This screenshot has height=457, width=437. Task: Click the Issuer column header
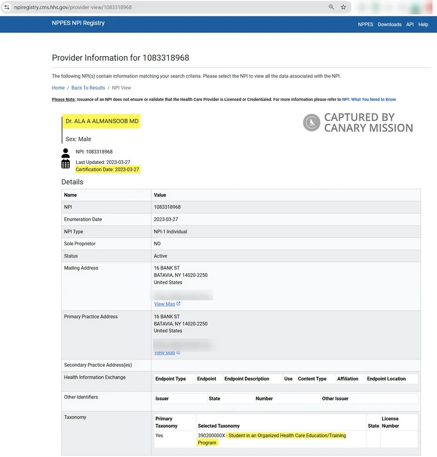pyautogui.click(x=162, y=399)
